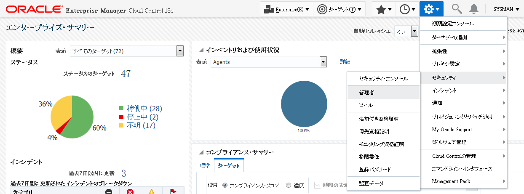Click the blue Agents 100% pie chart
The image size is (524, 194).
click(x=304, y=104)
